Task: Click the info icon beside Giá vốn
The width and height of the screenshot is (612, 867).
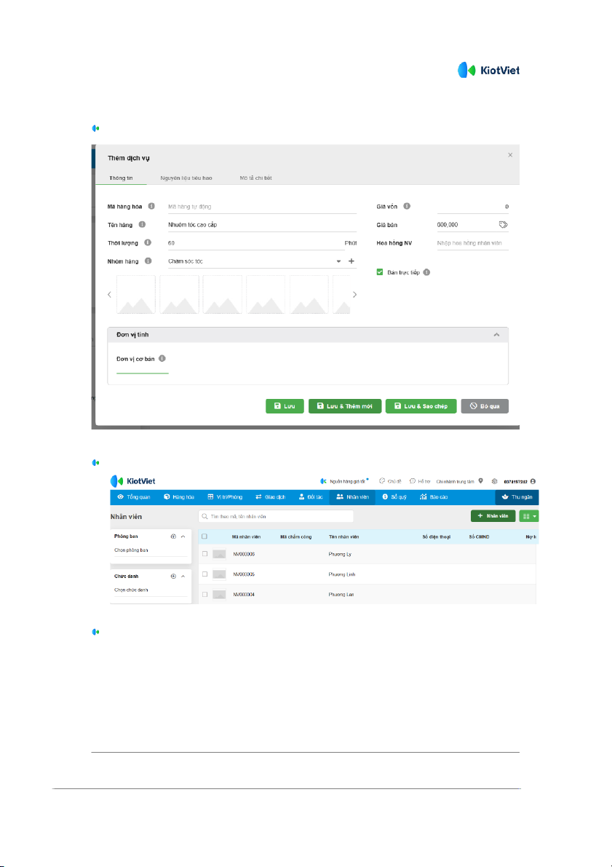Action: (407, 207)
